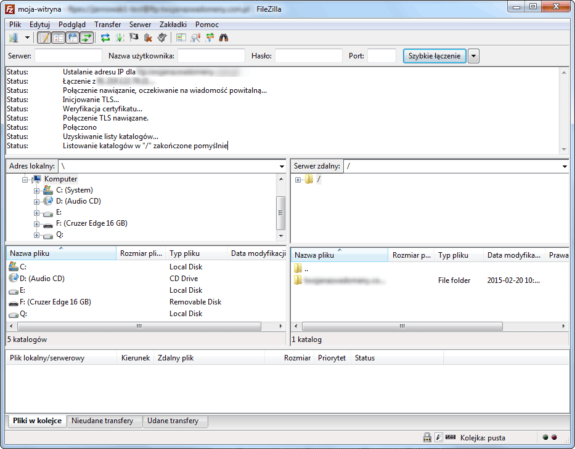The height and width of the screenshot is (449, 575).
Task: Switch to the Nieudane transfery tab
Action: coord(102,421)
